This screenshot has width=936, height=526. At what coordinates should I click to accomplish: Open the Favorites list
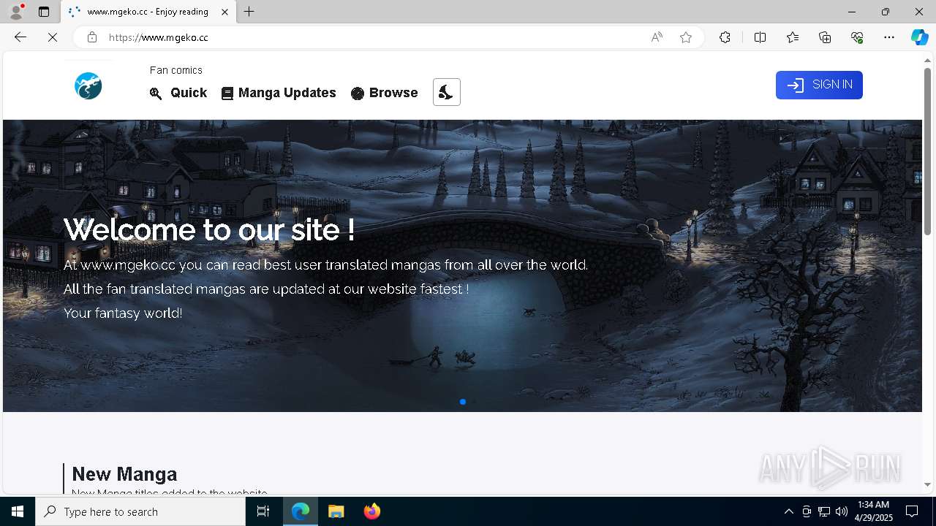pyautogui.click(x=793, y=37)
